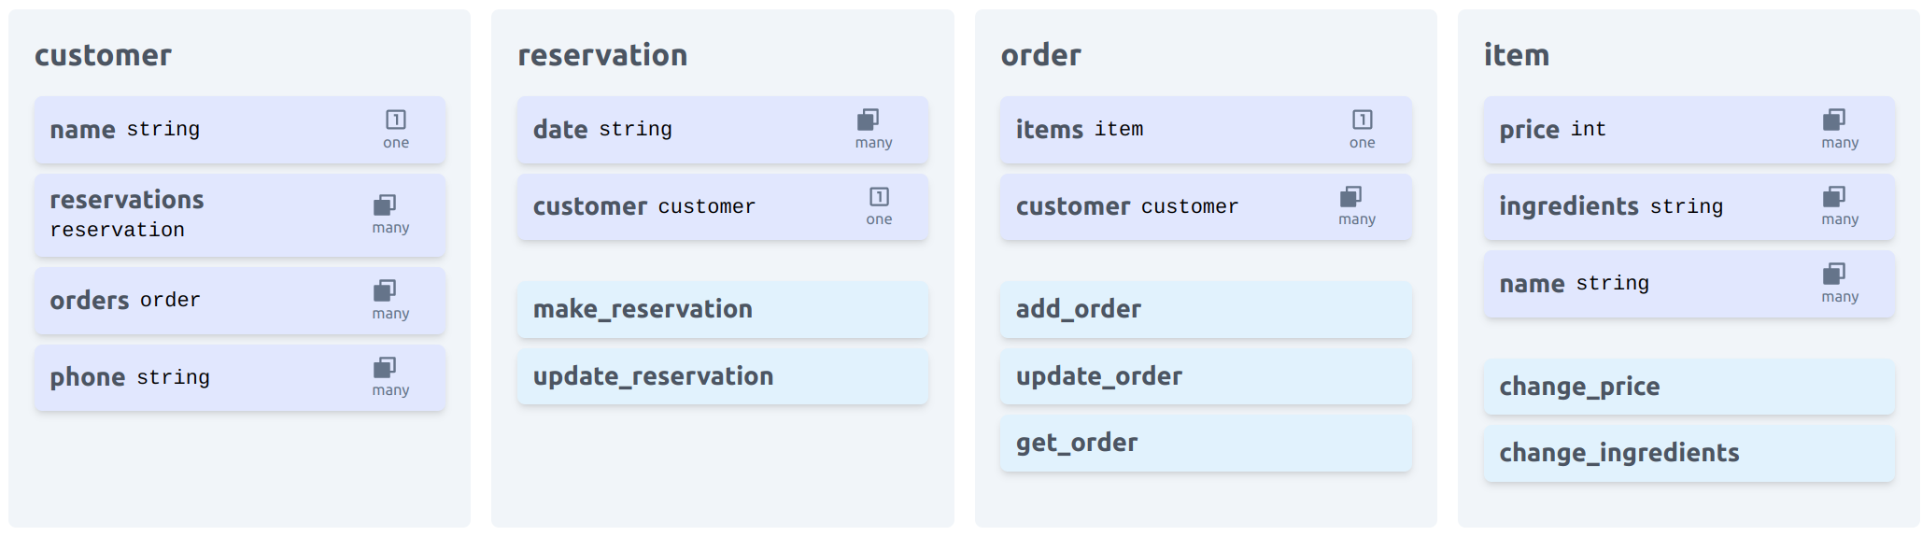Choose the get_order action
1922x536 pixels.
pos(1206,443)
